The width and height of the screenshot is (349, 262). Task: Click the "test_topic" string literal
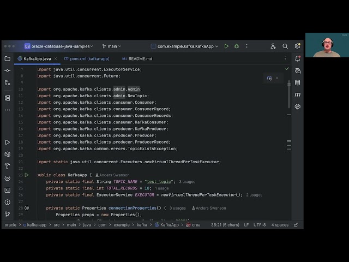click(x=159, y=182)
